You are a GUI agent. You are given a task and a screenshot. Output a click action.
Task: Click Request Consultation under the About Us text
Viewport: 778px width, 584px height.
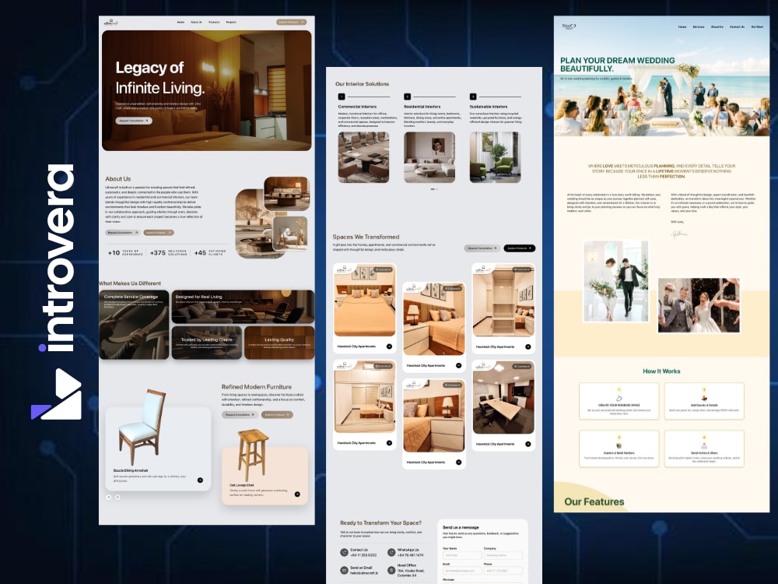point(123,232)
